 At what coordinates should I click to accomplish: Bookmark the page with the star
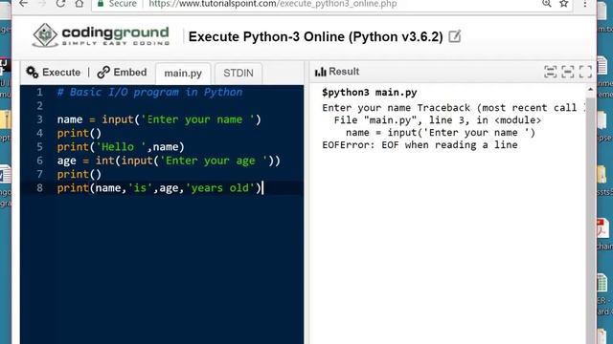click(x=563, y=4)
